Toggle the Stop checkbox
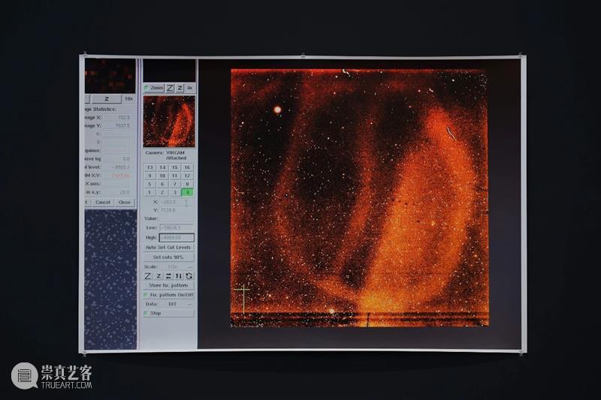Image resolution: width=601 pixels, height=400 pixels. pyautogui.click(x=146, y=313)
